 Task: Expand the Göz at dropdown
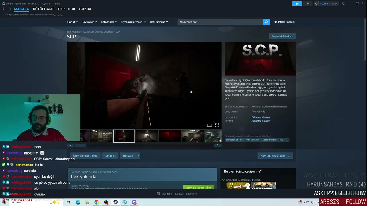pyautogui.click(x=72, y=22)
